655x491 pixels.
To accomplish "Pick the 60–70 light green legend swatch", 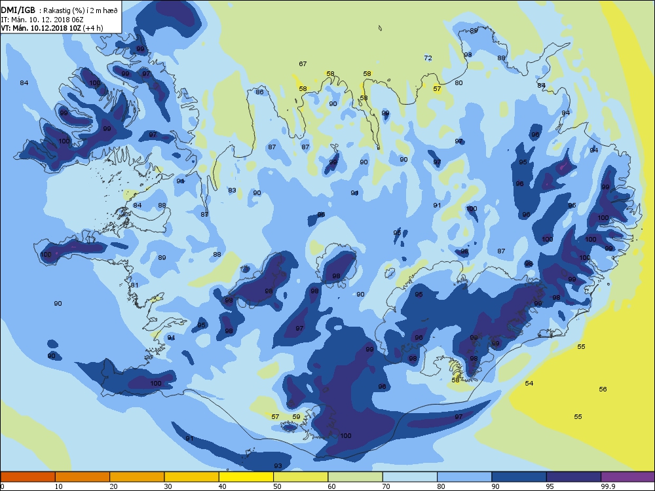I will point(356,477).
